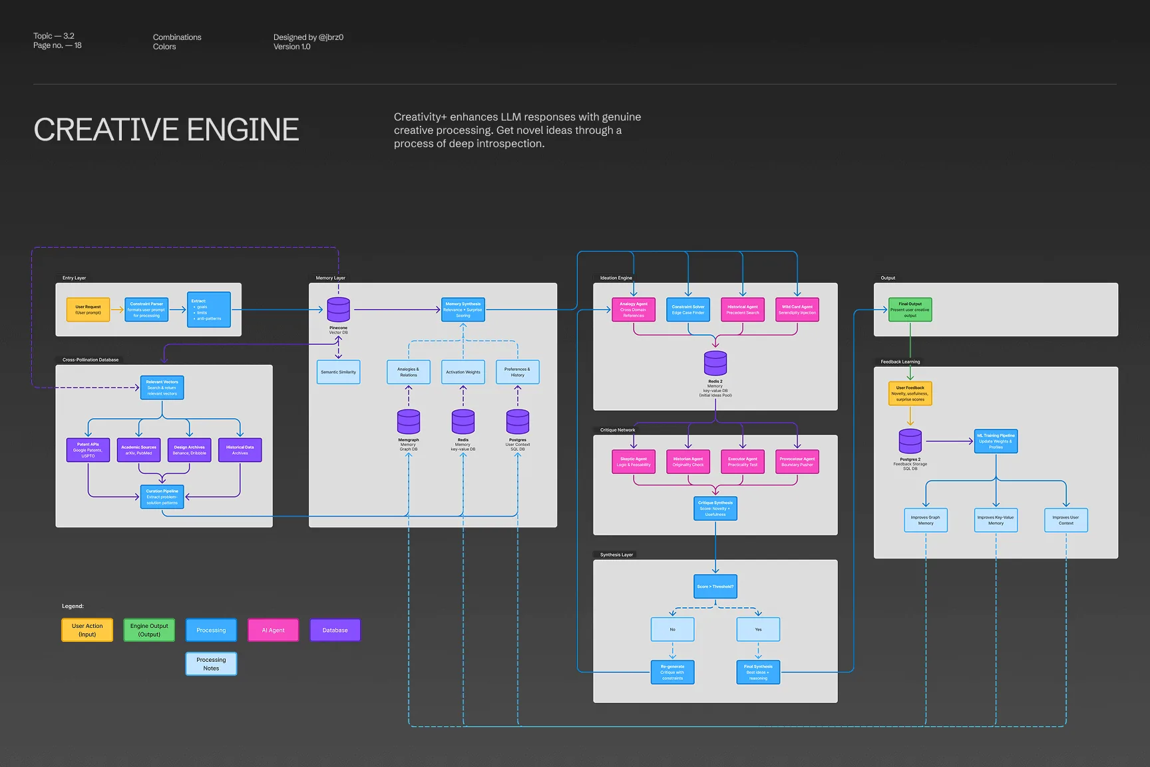Image resolution: width=1150 pixels, height=767 pixels.
Task: Click the 'Combinations Colors' header text
Action: [177, 42]
